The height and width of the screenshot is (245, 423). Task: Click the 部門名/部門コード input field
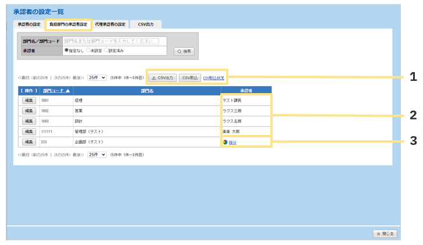pos(114,41)
